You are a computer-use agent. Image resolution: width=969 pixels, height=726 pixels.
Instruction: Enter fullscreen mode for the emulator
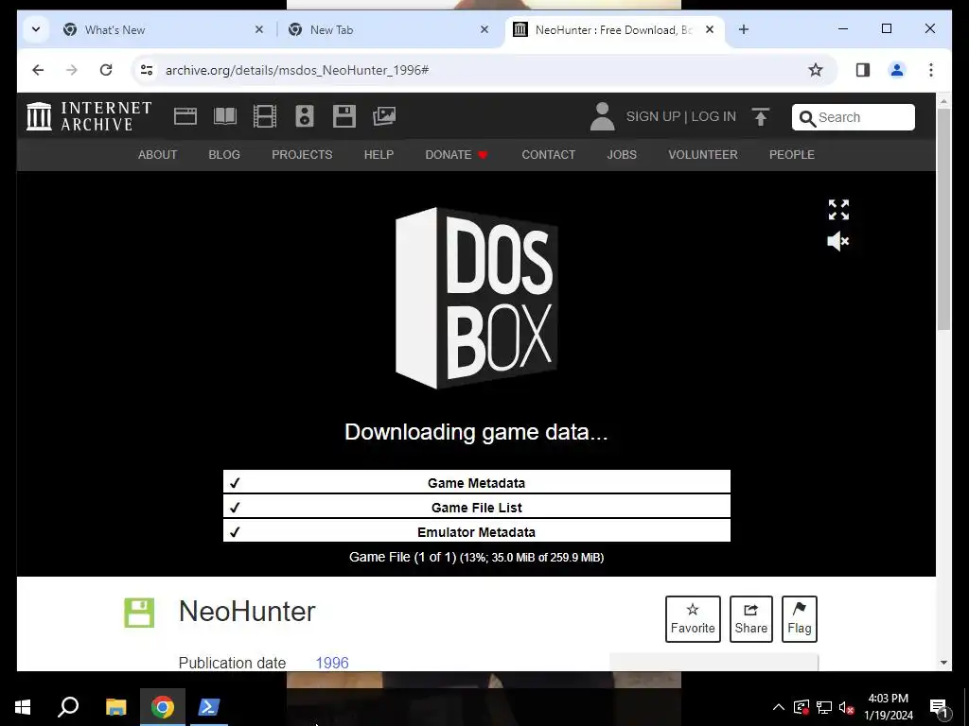[838, 210]
